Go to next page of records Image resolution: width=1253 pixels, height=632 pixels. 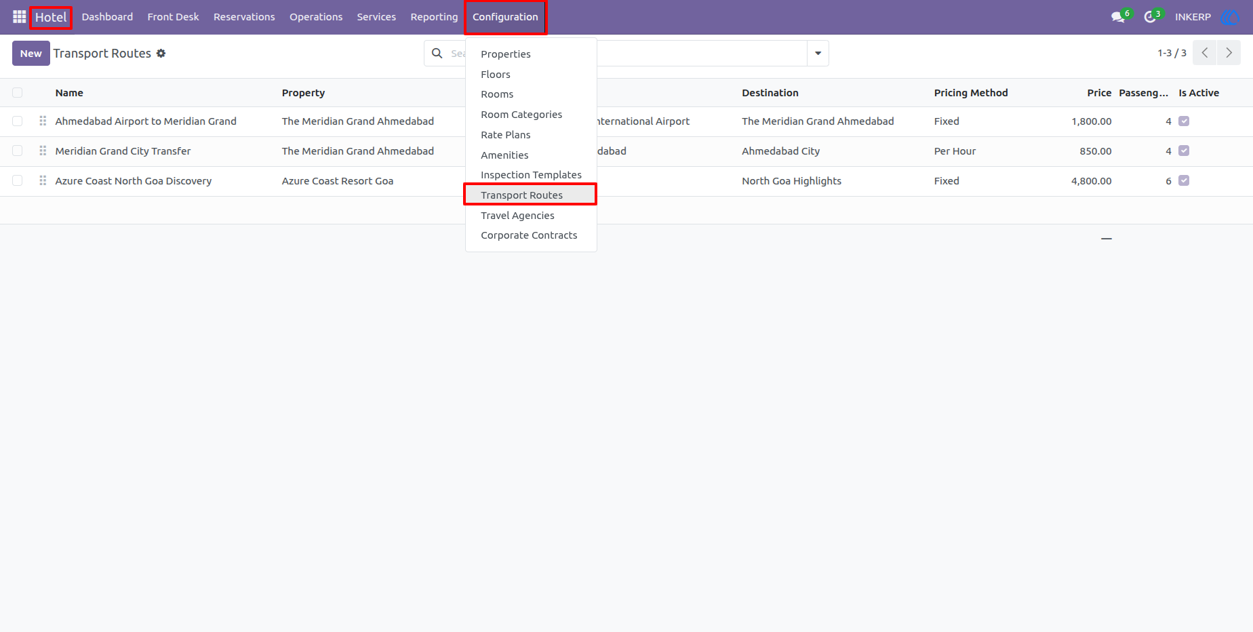1229,53
